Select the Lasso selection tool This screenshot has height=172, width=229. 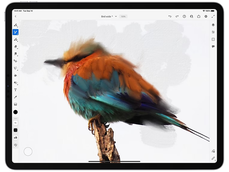coord(16,68)
